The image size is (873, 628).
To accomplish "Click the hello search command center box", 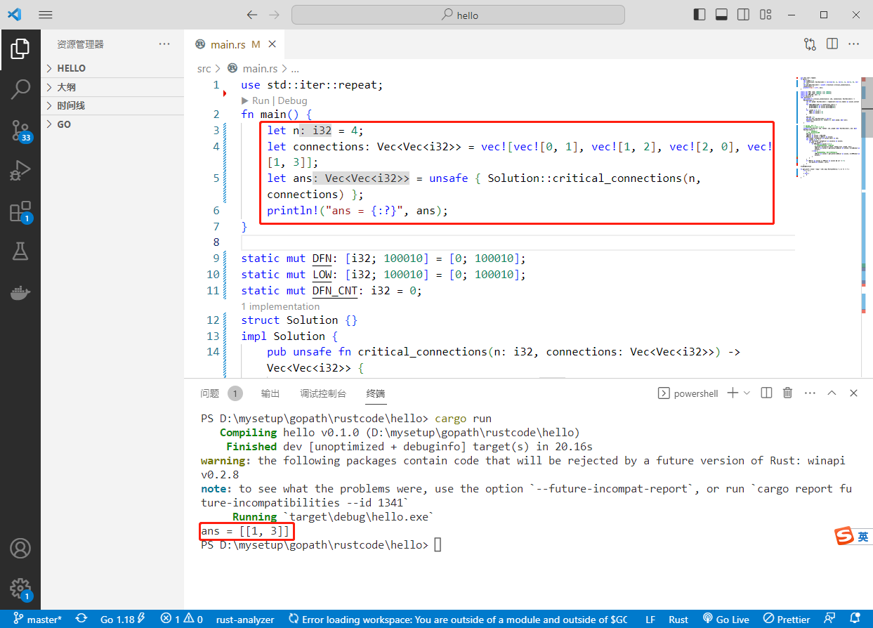I will (x=458, y=15).
